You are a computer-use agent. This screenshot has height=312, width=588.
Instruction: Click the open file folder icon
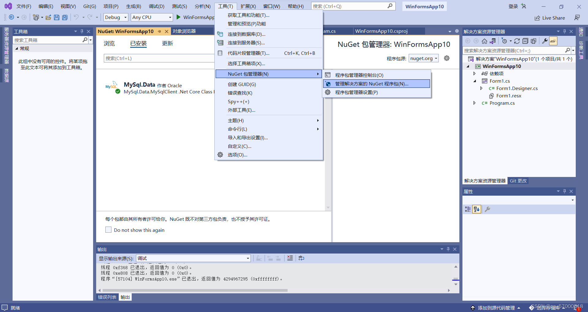(x=48, y=17)
